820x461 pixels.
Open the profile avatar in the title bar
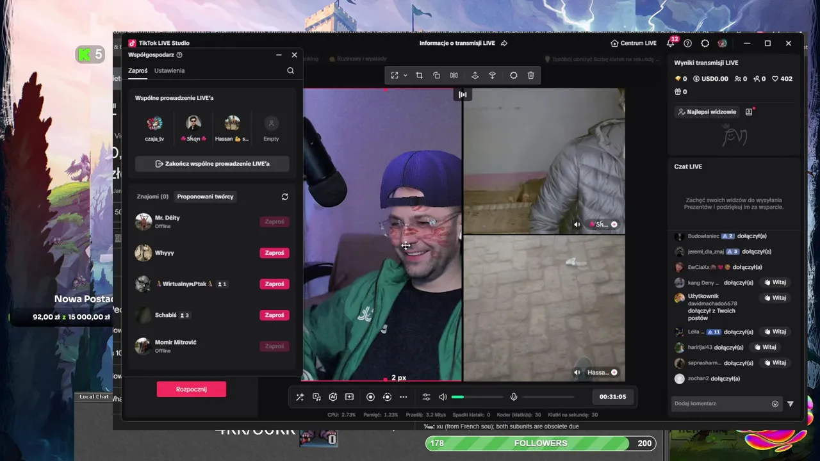(x=722, y=44)
